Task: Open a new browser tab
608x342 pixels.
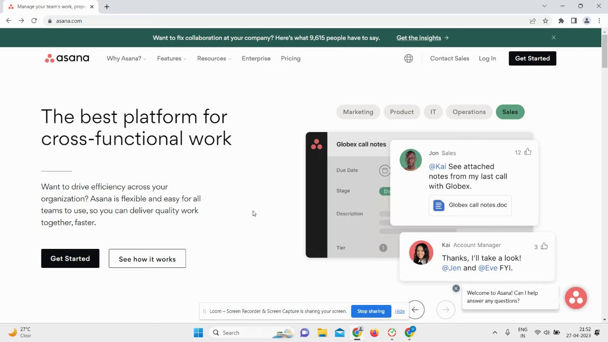Action: (x=107, y=7)
